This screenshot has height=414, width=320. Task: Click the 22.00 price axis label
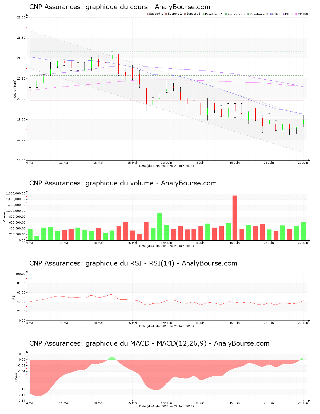pos(21,18)
